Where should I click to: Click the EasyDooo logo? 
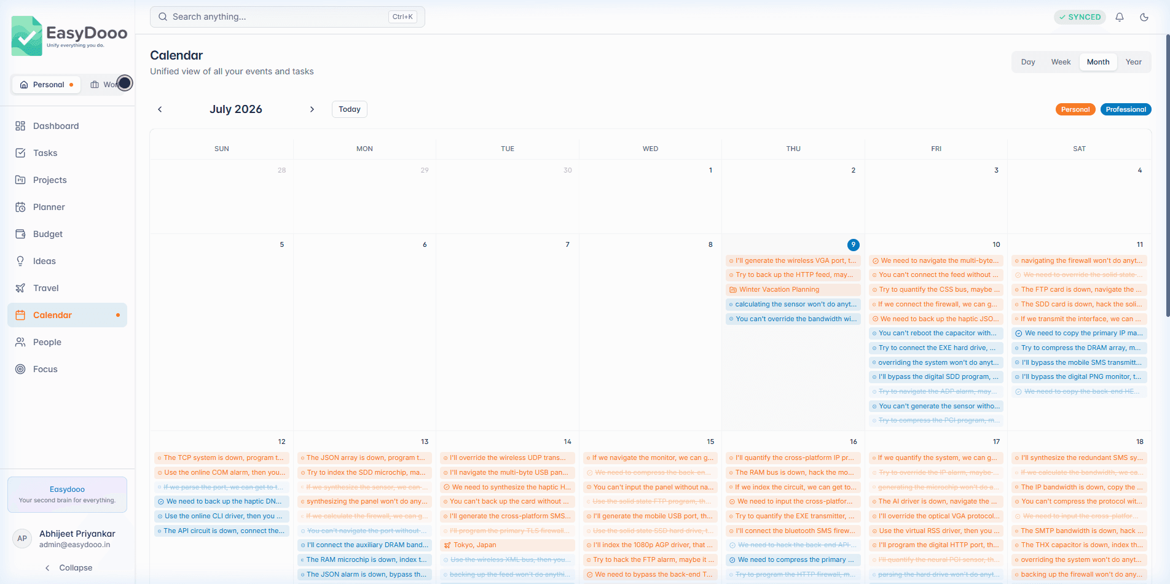[69, 36]
